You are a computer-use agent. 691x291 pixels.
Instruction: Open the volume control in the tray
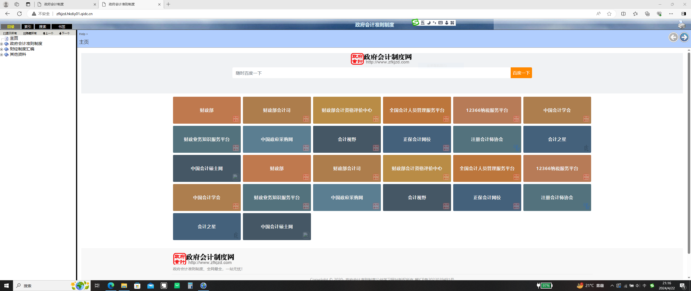[638, 286]
